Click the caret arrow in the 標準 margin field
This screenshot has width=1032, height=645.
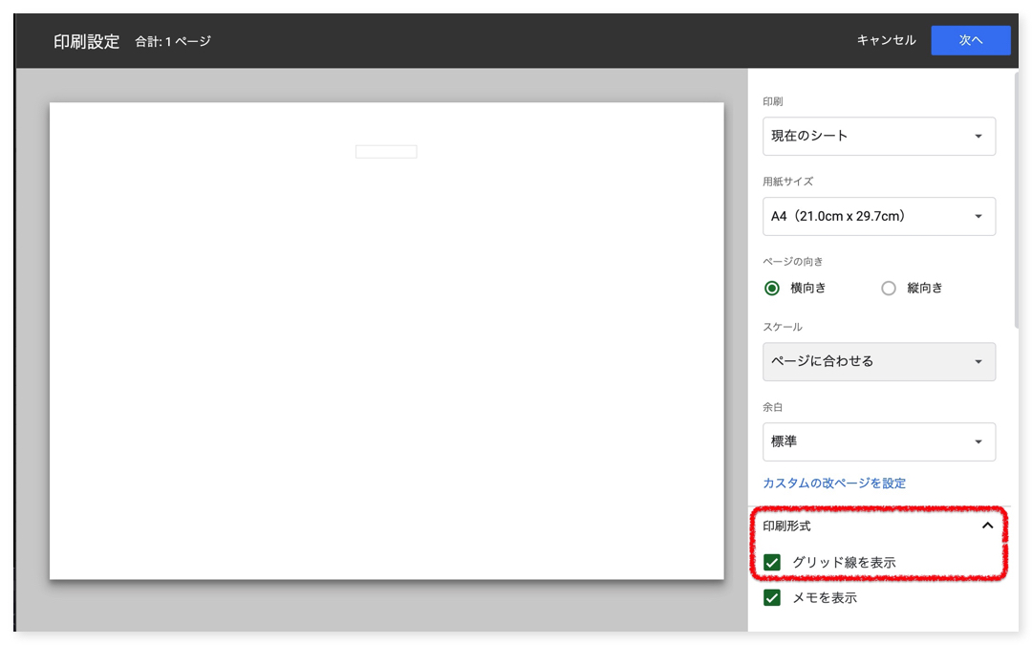pyautogui.click(x=978, y=442)
